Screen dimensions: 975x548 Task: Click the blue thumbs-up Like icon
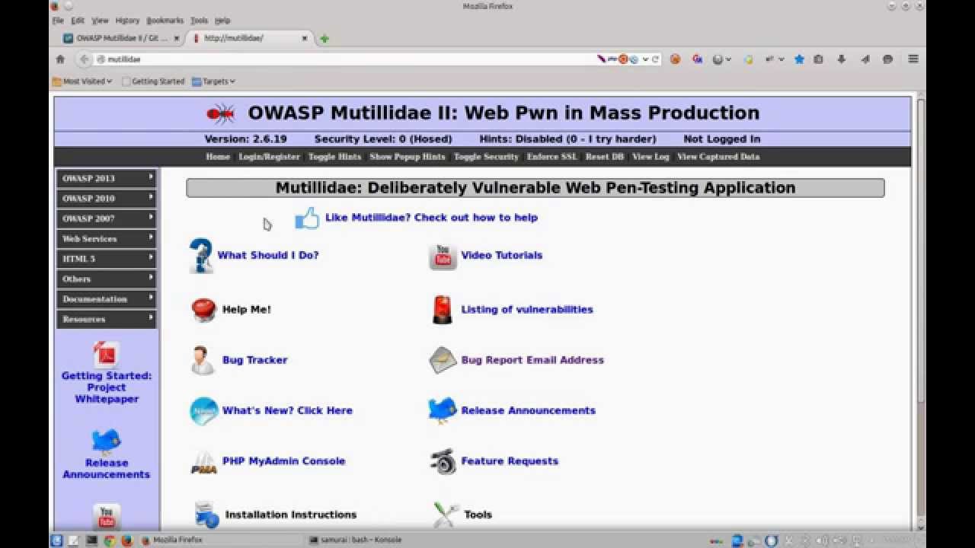[x=307, y=218]
